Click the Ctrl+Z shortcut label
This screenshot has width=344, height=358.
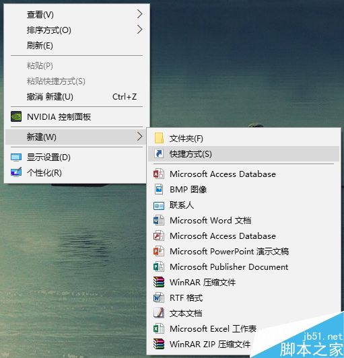[x=125, y=97]
